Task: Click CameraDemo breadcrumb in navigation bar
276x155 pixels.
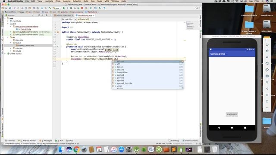Action: (9, 12)
